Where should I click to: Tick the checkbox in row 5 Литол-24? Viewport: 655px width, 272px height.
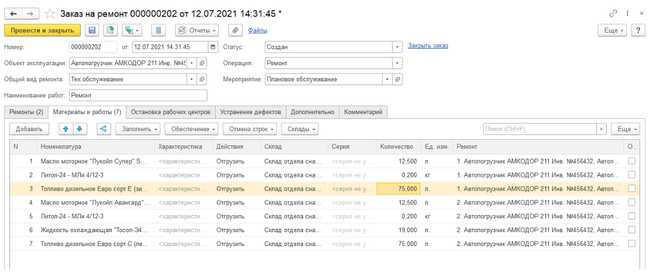coord(632,216)
